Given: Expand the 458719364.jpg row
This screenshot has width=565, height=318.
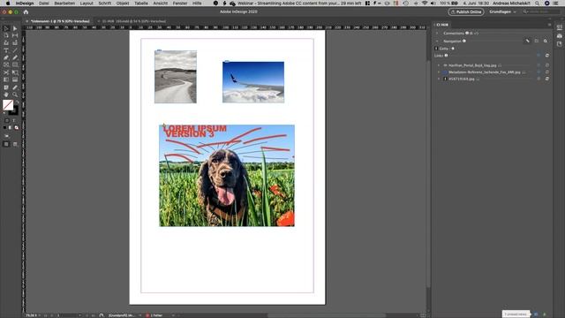Looking at the screenshot, I should point(439,79).
